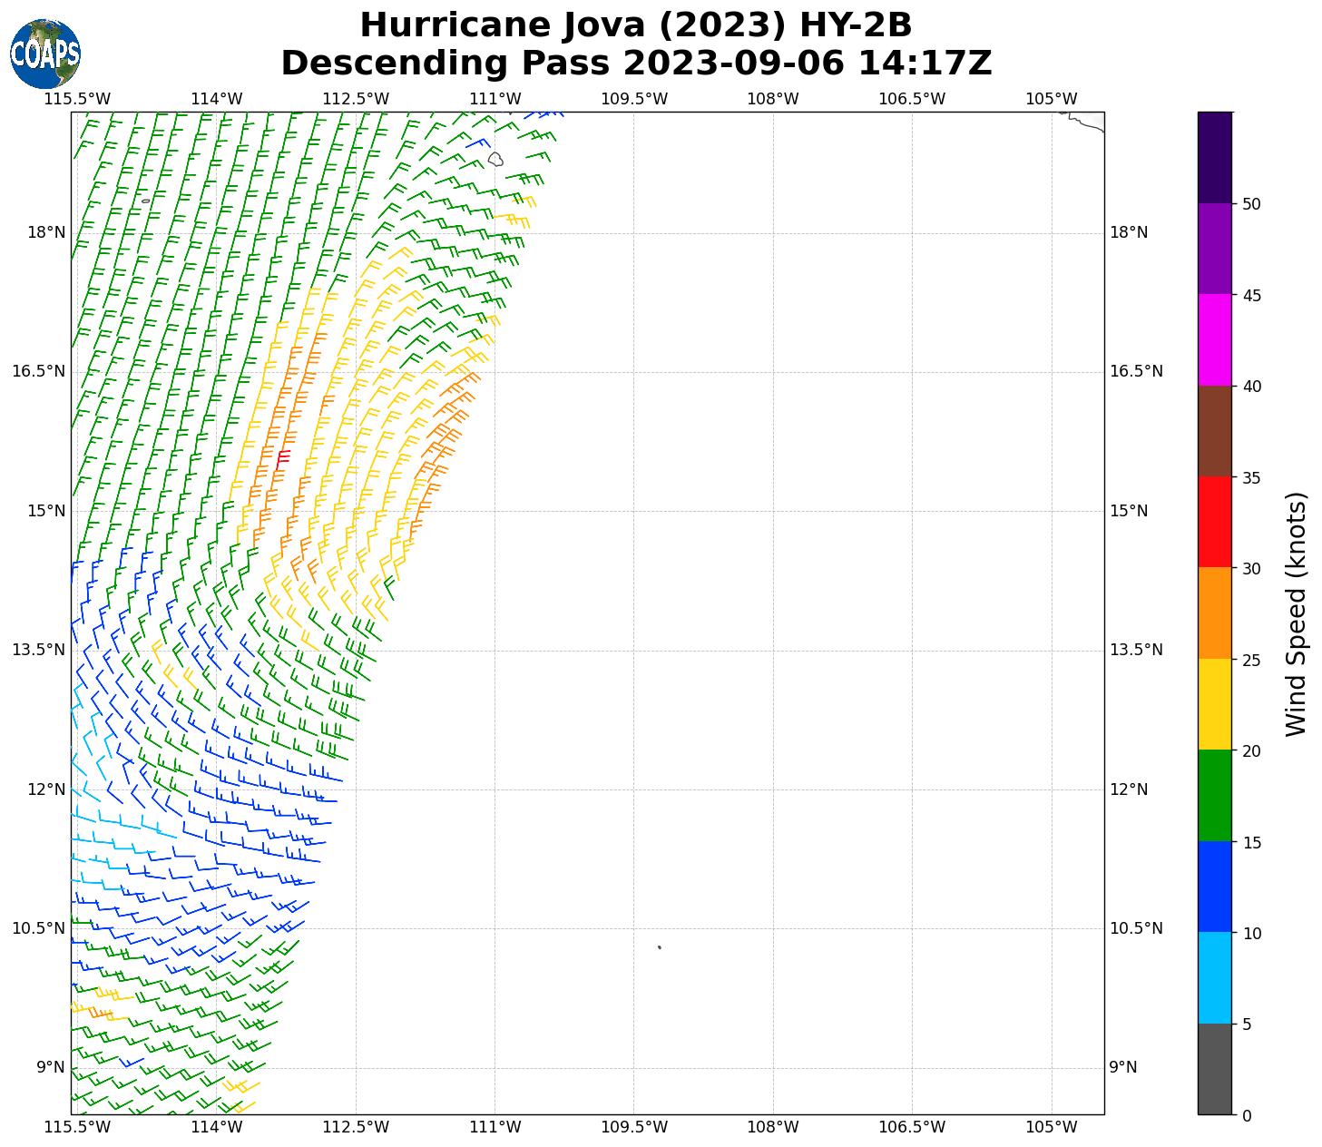Click the 12°N label on the left axis
Screen dimensions: 1322x1147
(x=47, y=789)
